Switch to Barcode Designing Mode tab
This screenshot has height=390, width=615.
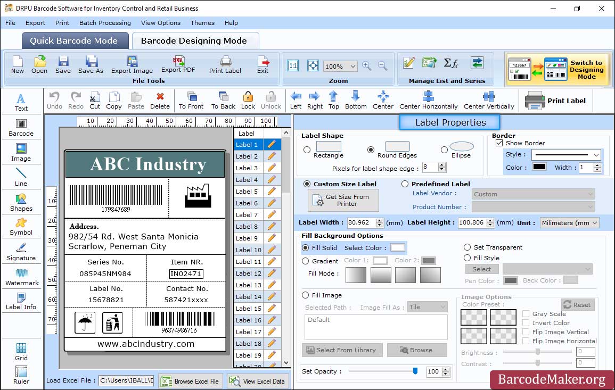pos(195,41)
